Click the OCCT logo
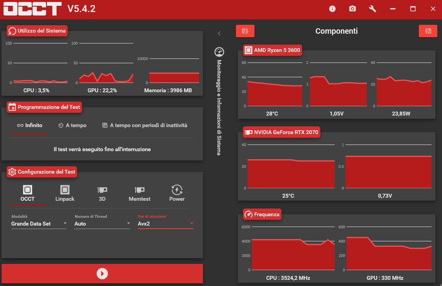Image resolution: width=442 pixels, height=286 pixels. (33, 9)
